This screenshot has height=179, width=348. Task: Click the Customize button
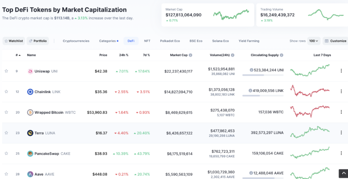coord(336,41)
